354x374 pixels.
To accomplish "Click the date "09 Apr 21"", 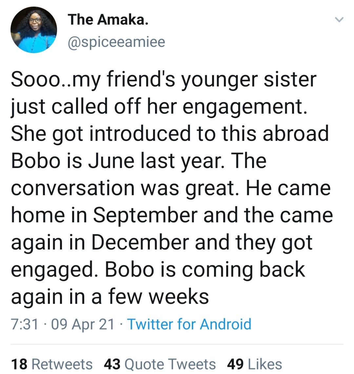I will click(x=83, y=324).
